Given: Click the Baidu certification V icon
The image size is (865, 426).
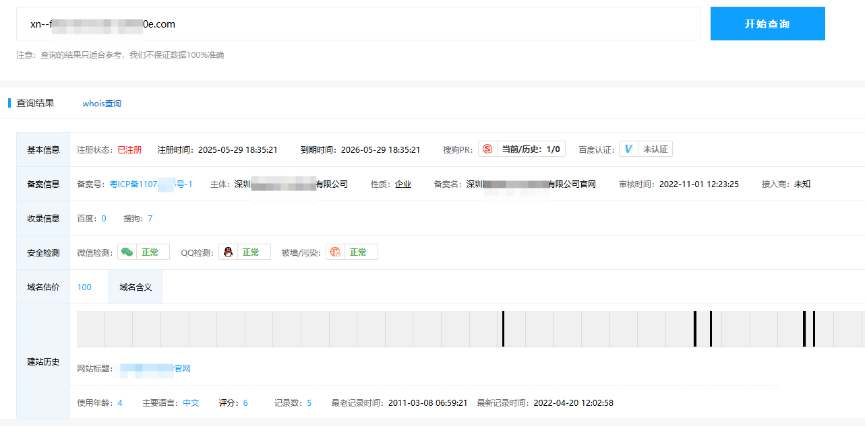Looking at the screenshot, I should click(x=628, y=149).
